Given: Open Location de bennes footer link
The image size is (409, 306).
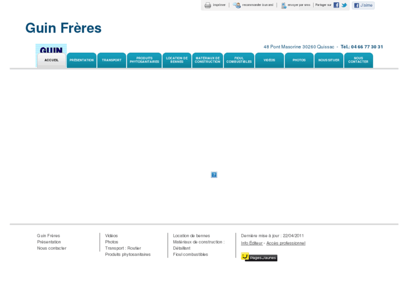Looking at the screenshot, I should click(191, 236).
